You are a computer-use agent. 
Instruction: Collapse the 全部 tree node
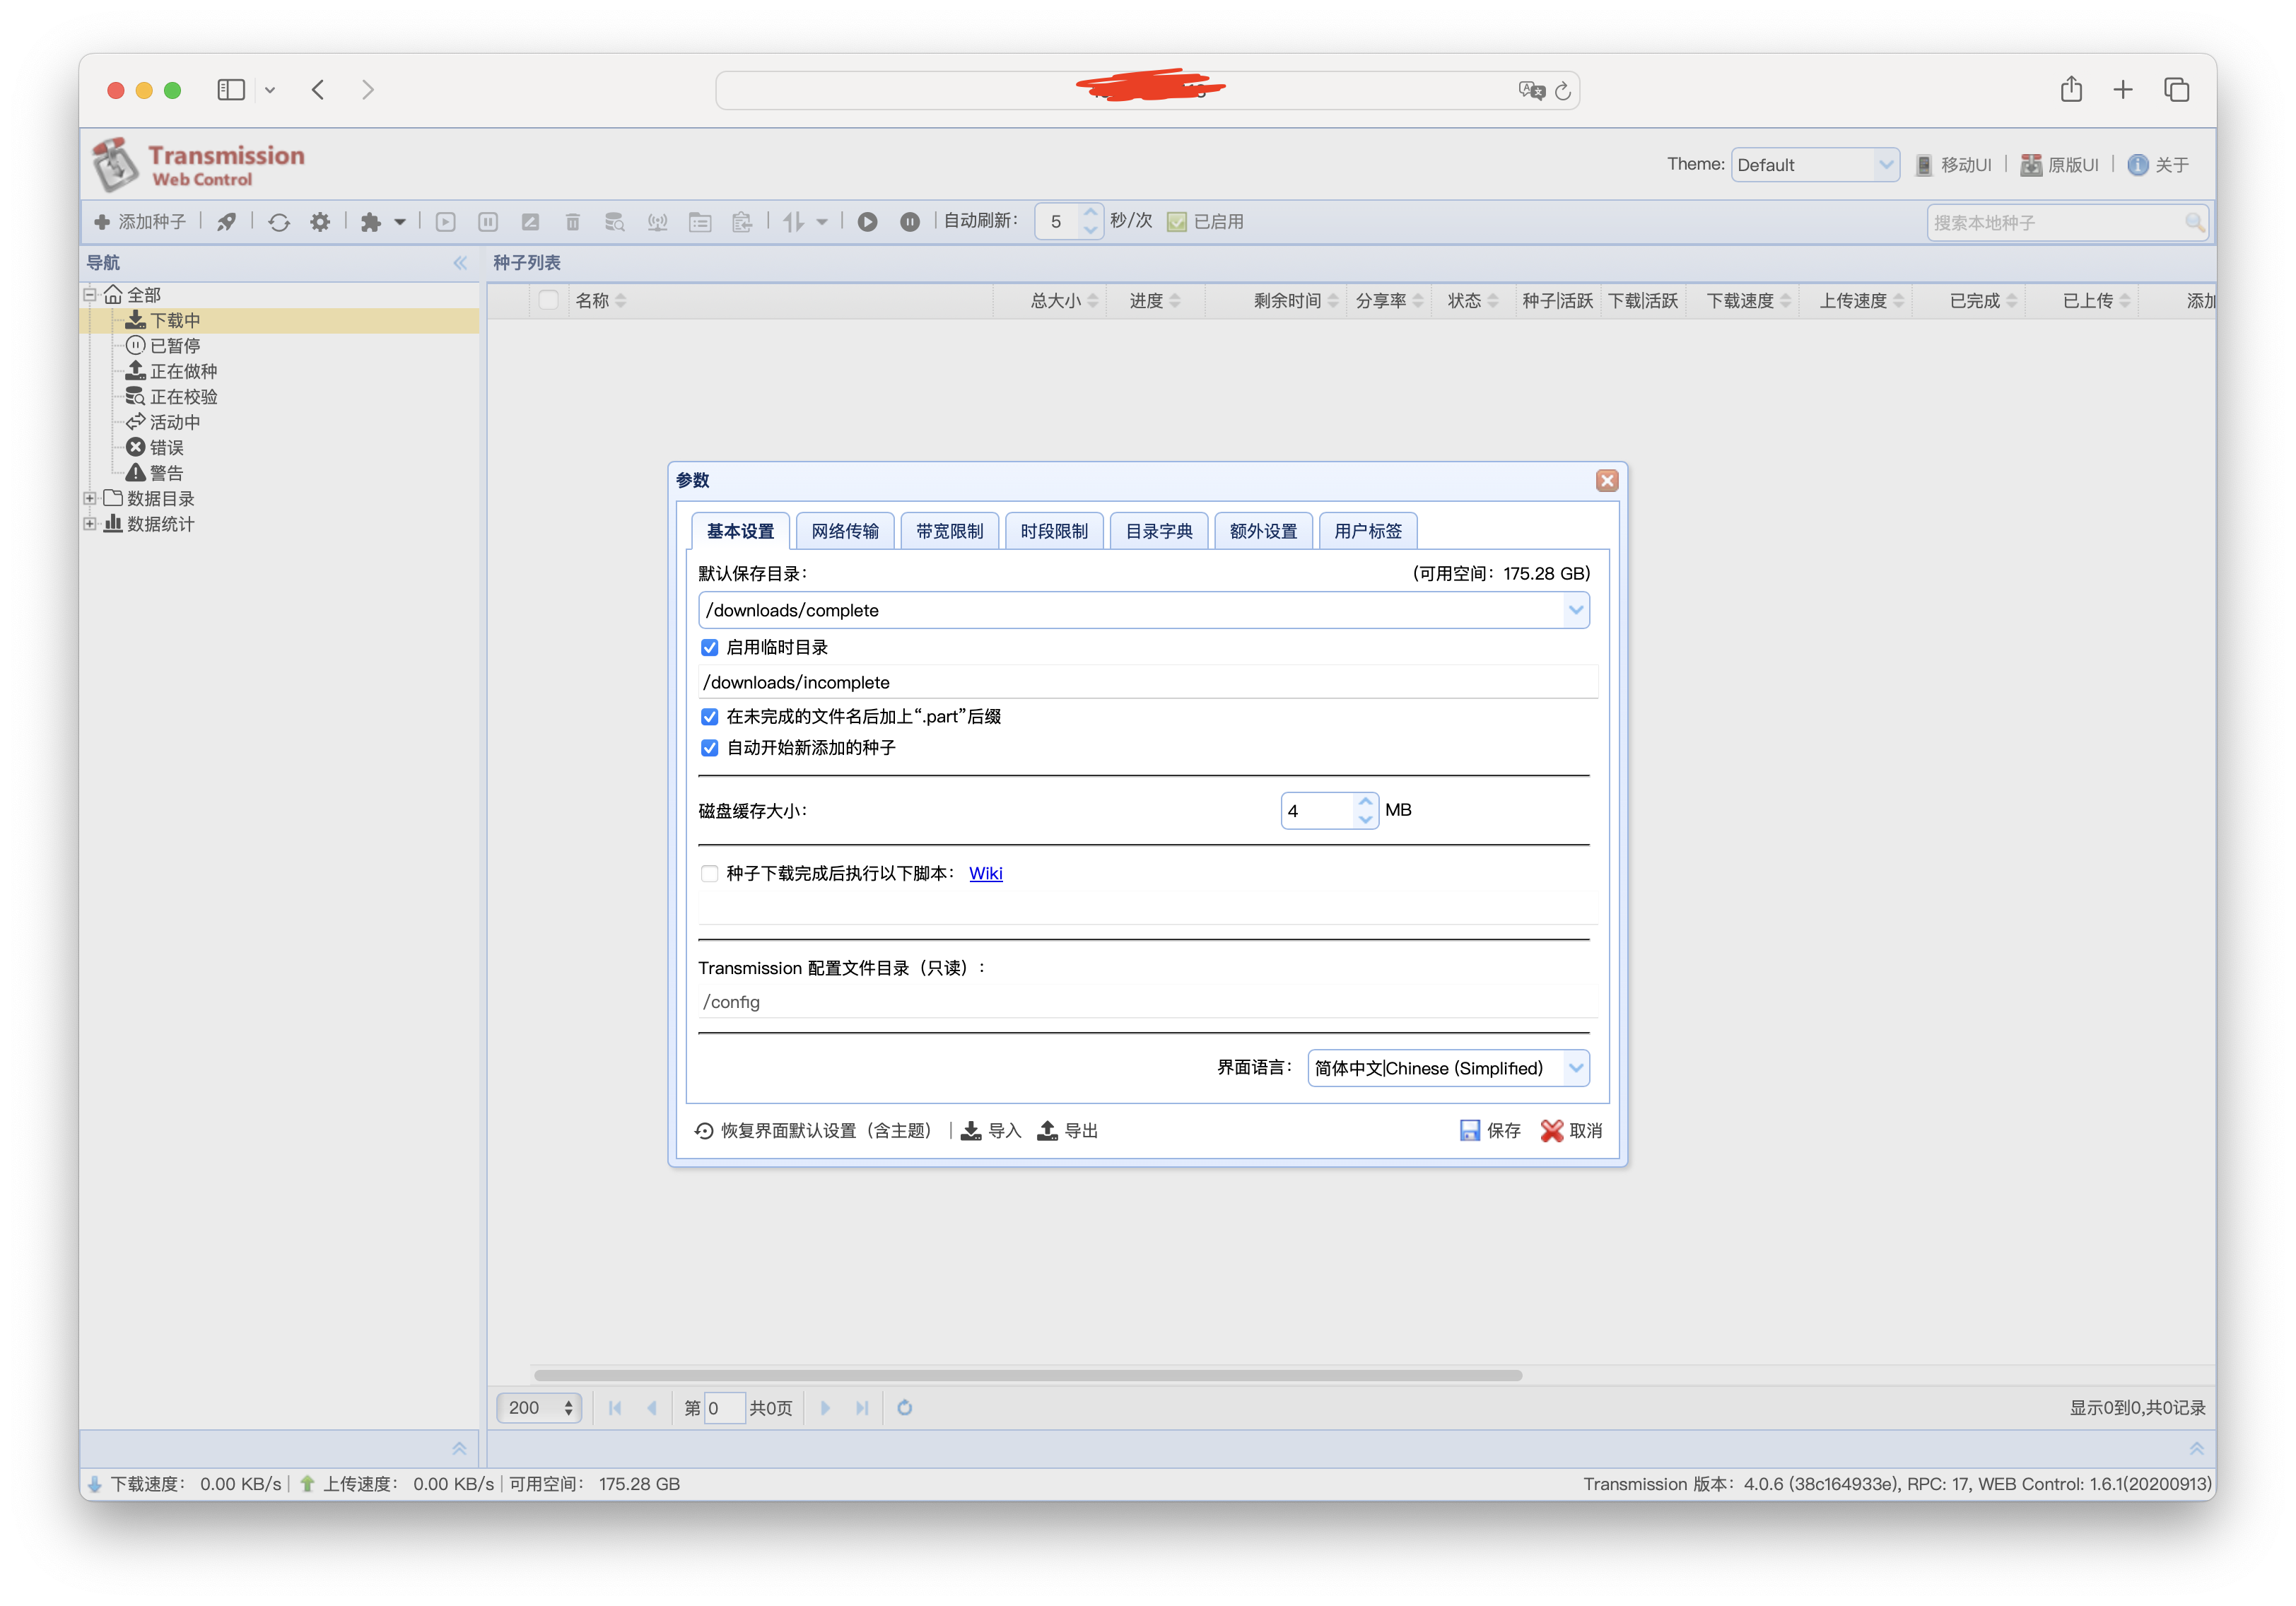pyautogui.click(x=89, y=295)
